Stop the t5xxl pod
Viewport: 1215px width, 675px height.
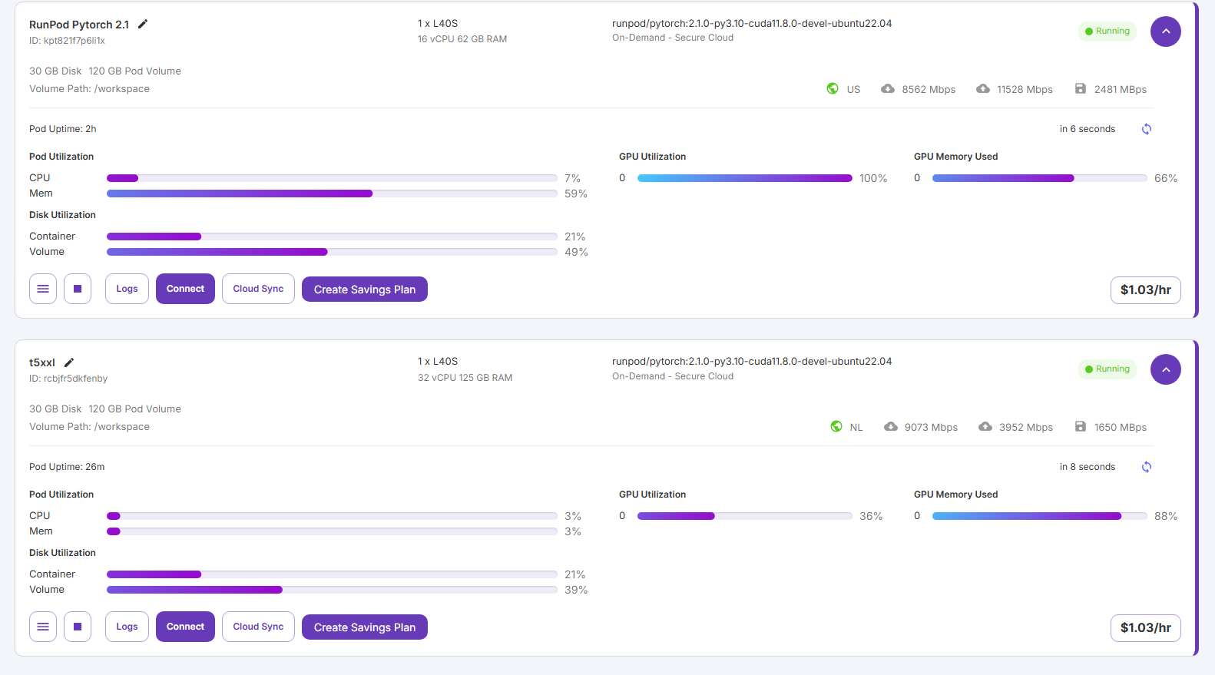coord(78,627)
